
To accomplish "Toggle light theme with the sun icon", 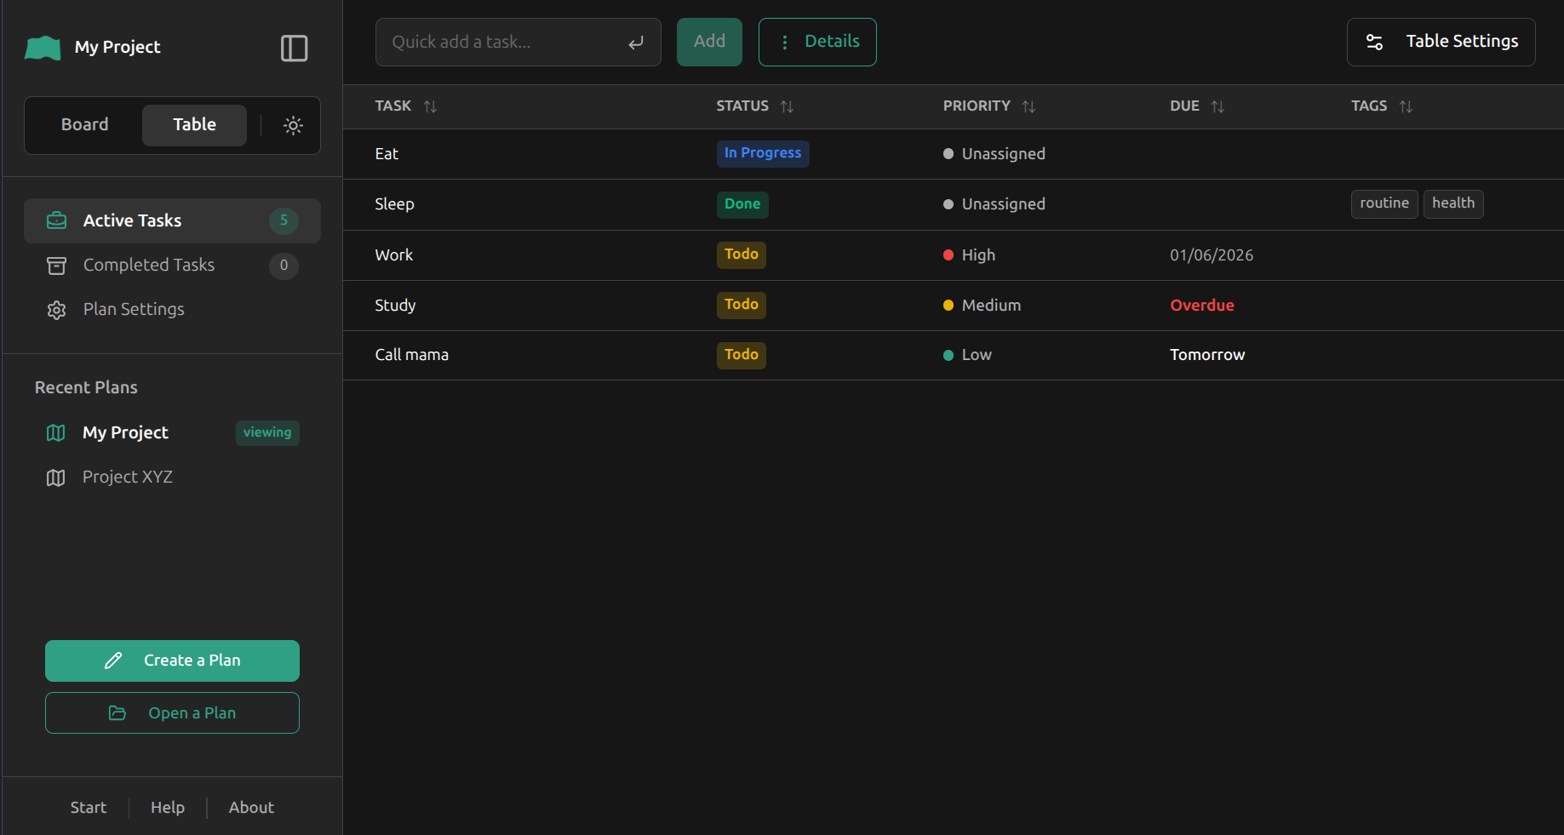I will tap(293, 125).
